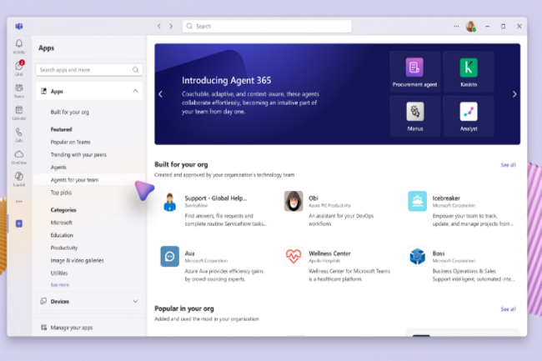Select Agents for your team
Image resolution: width=542 pixels, height=361 pixels.
pos(75,180)
